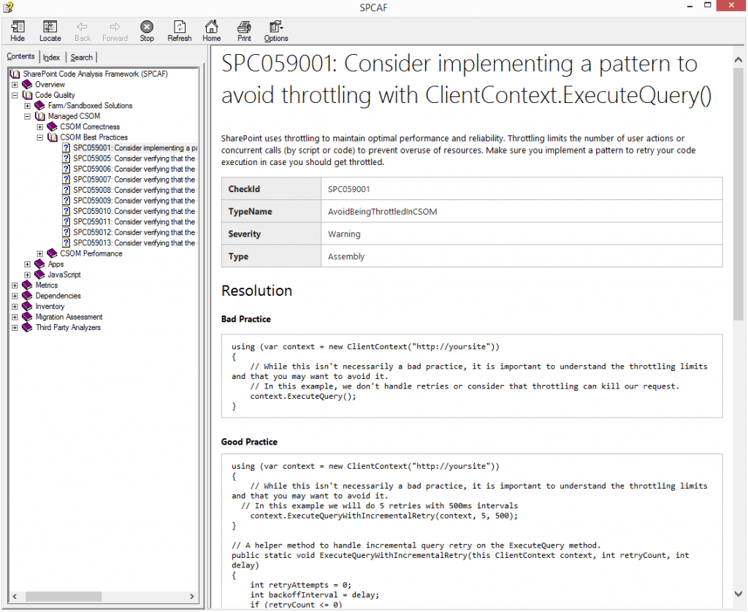Expand the Metrics tree node
This screenshot has width=748, height=612.
tap(15, 285)
